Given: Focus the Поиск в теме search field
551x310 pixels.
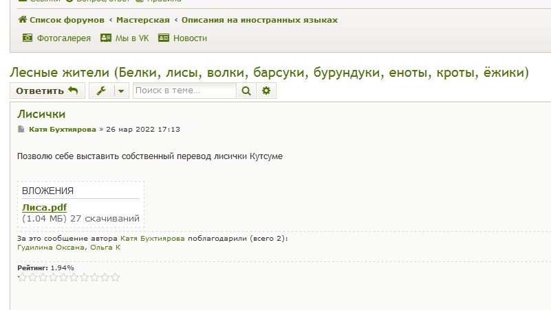Looking at the screenshot, I should 184,91.
